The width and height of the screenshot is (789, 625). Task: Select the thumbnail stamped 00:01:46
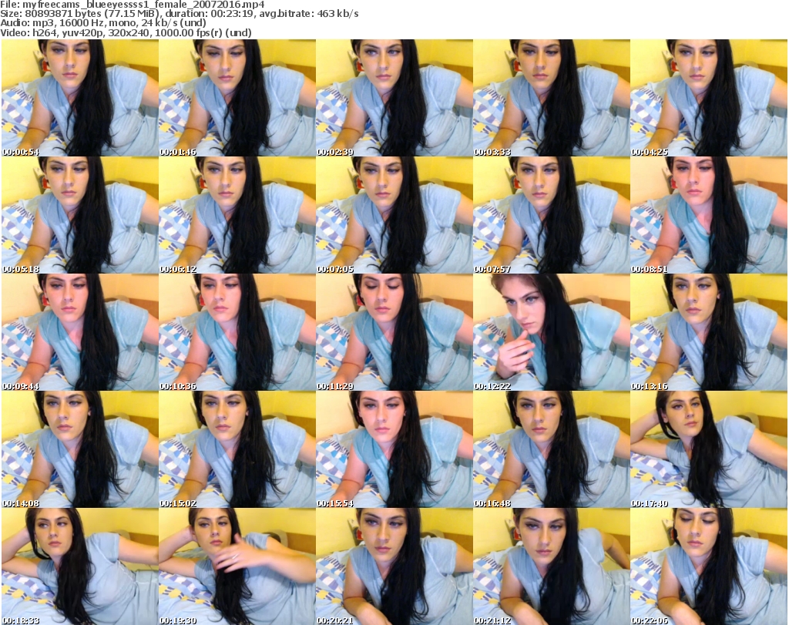(x=237, y=98)
